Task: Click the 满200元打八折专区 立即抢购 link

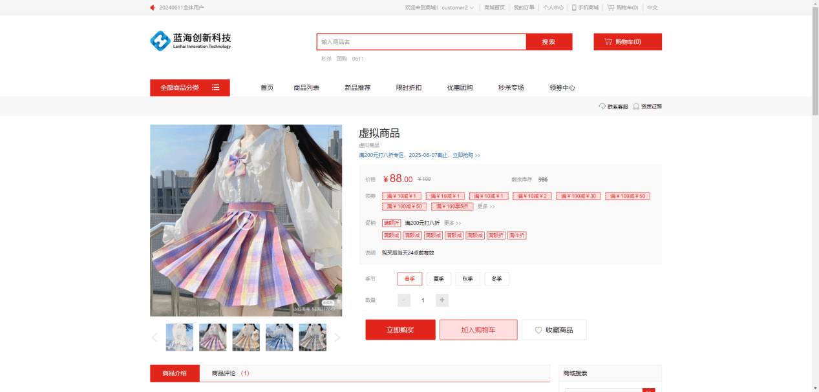Action: tap(420, 155)
